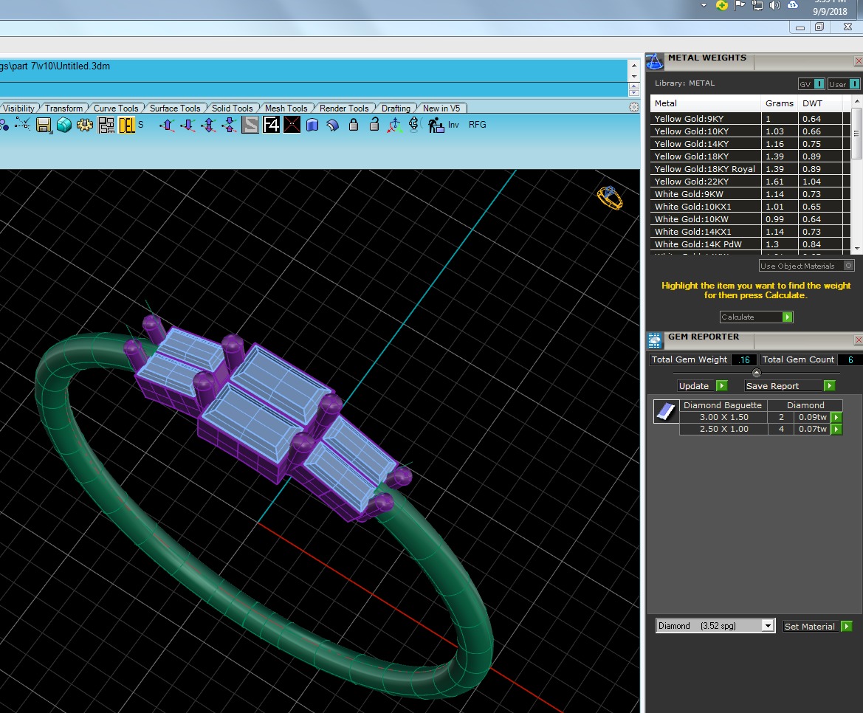863x713 pixels.
Task: Click the S toolbar button
Action: click(141, 125)
